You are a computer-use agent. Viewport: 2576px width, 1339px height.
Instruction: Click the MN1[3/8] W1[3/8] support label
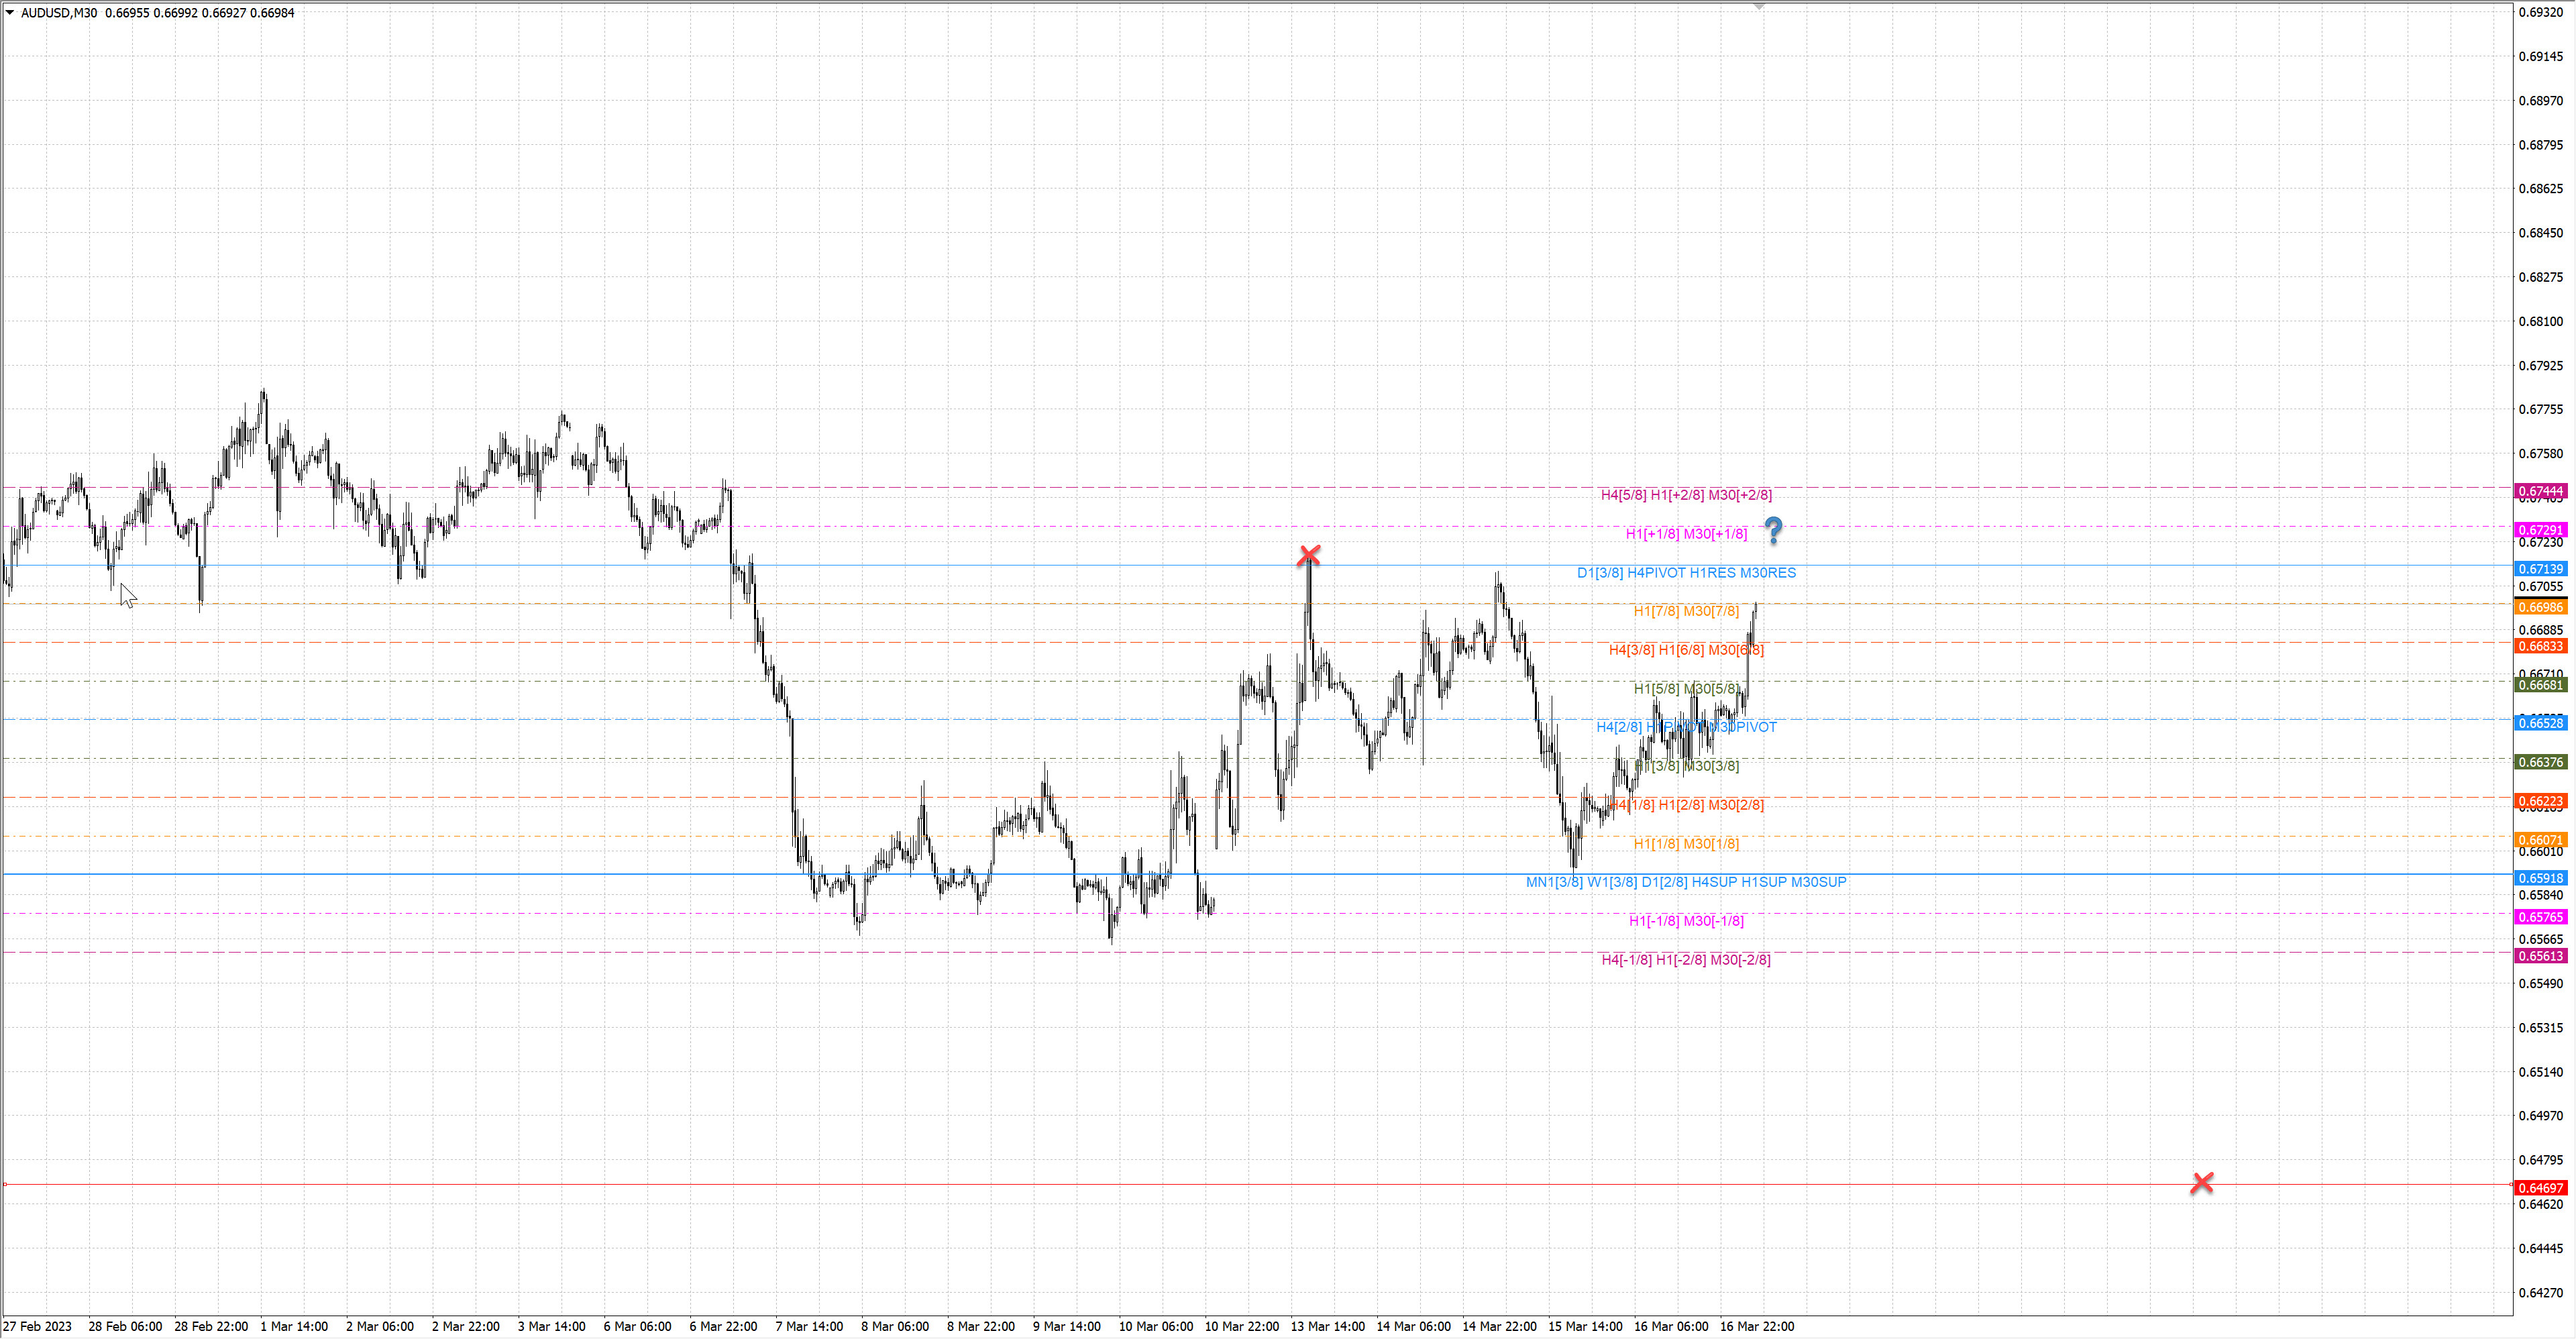pos(1686,882)
